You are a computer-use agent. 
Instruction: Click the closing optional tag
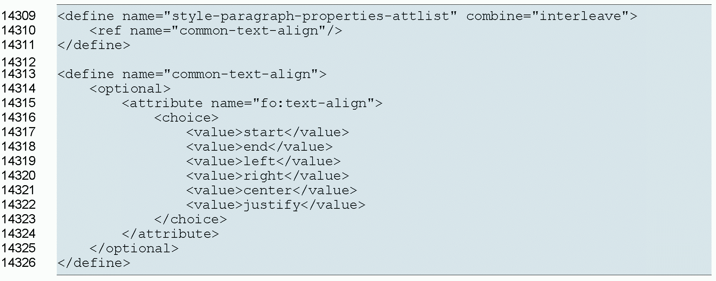click(x=134, y=249)
